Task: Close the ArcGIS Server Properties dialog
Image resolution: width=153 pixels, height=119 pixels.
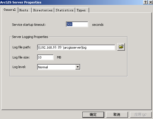Action: coord(151,2)
